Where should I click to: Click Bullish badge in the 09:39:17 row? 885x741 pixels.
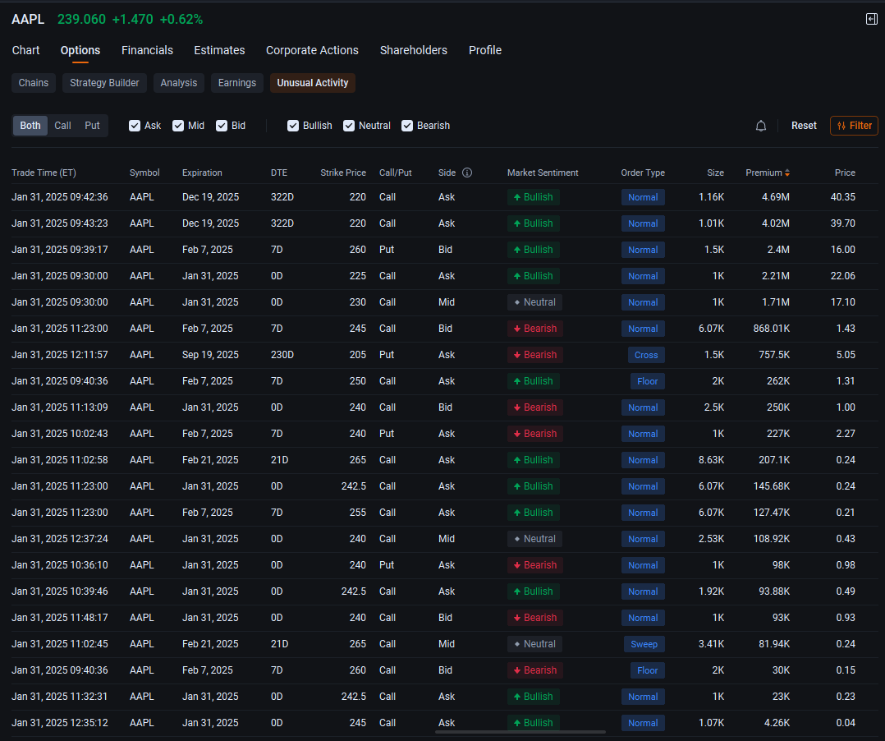pyautogui.click(x=534, y=251)
